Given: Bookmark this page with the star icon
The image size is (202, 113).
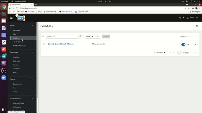Looking at the screenshot, I should coord(189,8).
